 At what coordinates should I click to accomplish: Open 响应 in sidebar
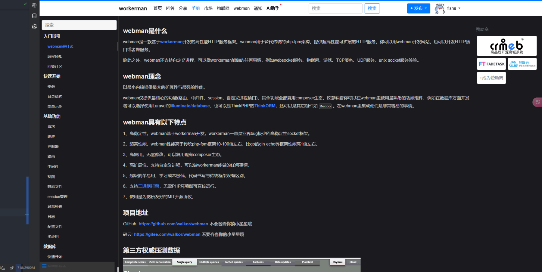tap(51, 137)
